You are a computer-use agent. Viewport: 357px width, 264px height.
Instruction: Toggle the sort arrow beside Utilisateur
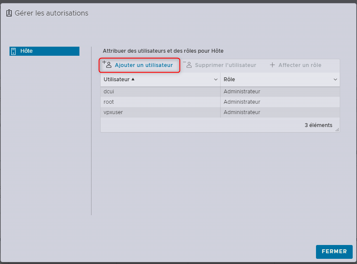point(133,80)
